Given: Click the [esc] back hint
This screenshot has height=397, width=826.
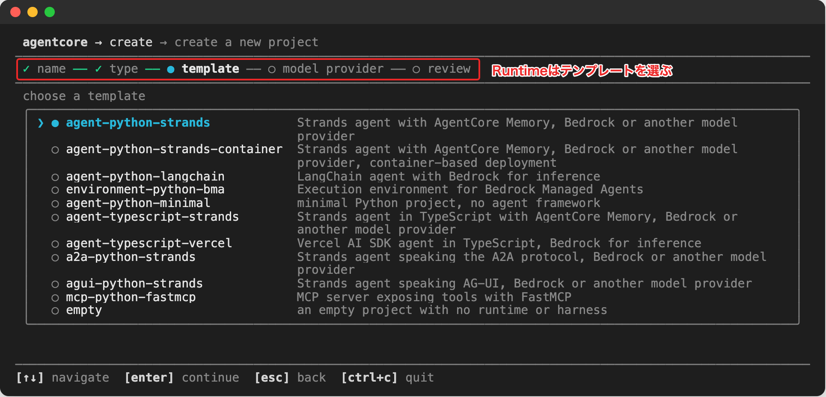Looking at the screenshot, I should pos(290,378).
